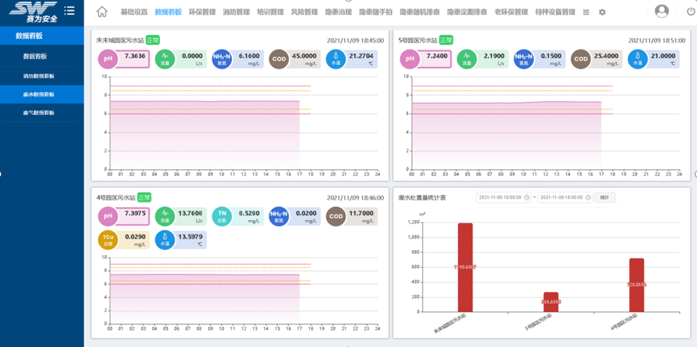Open the more-menus list icon beside 特种设备管理

tap(586, 13)
